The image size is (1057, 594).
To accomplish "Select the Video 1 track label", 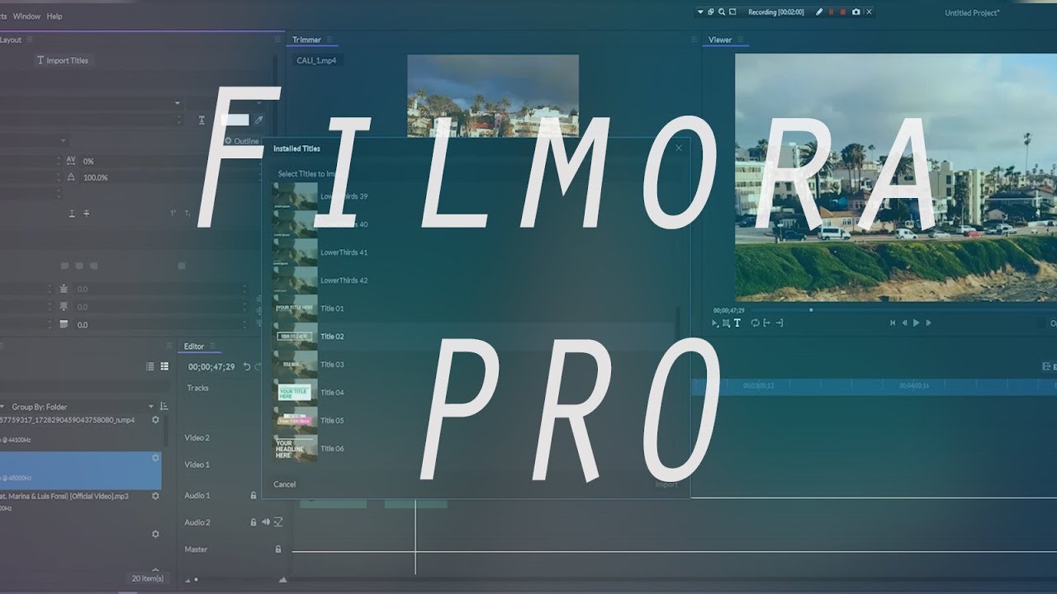I will tap(197, 464).
